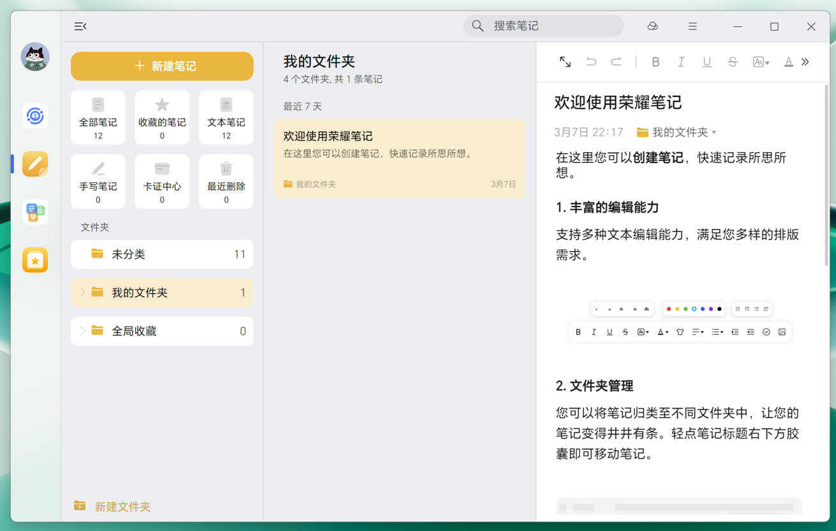Click the heading 2. 文件夹管理
The width and height of the screenshot is (836, 531).
(x=594, y=386)
